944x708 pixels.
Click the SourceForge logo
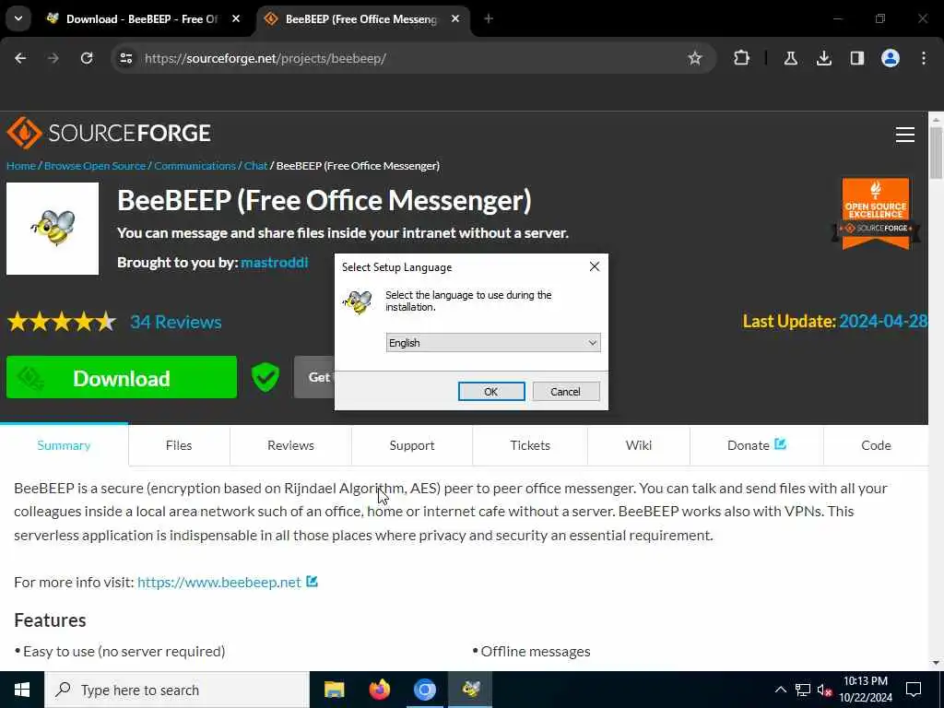[109, 133]
